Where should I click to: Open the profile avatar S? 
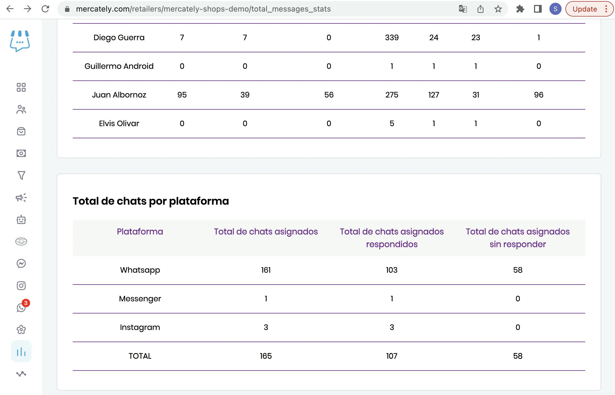(x=555, y=9)
